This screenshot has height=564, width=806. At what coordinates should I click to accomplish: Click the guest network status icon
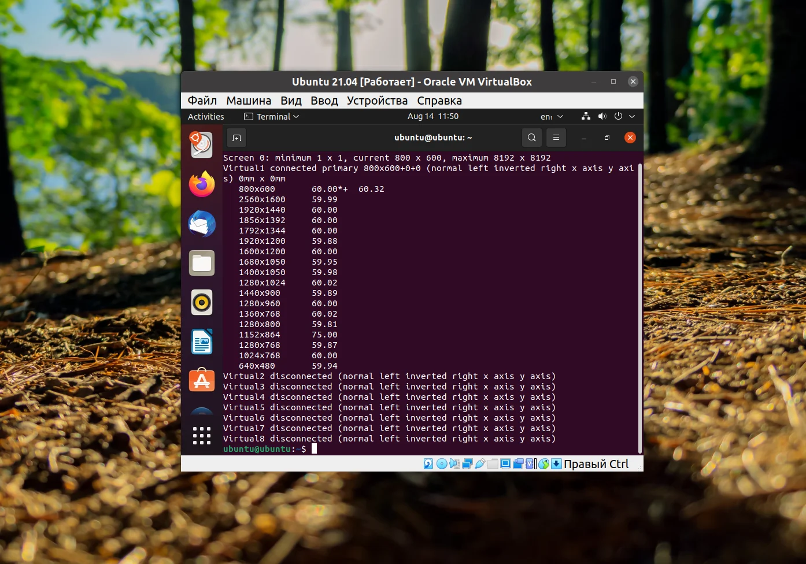tap(586, 116)
